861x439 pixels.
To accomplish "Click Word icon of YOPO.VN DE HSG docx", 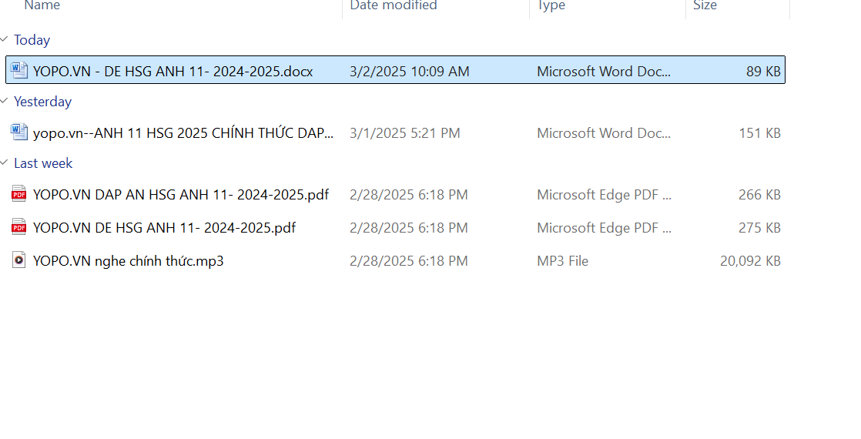I will coord(19,71).
